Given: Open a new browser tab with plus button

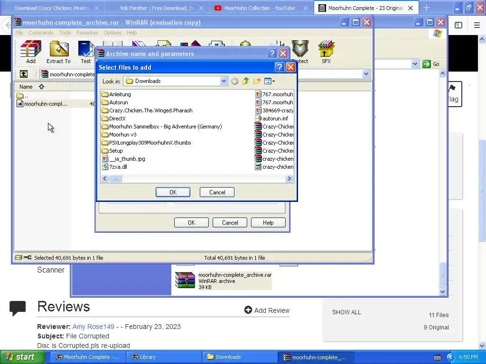Looking at the screenshot, I should click(427, 8).
